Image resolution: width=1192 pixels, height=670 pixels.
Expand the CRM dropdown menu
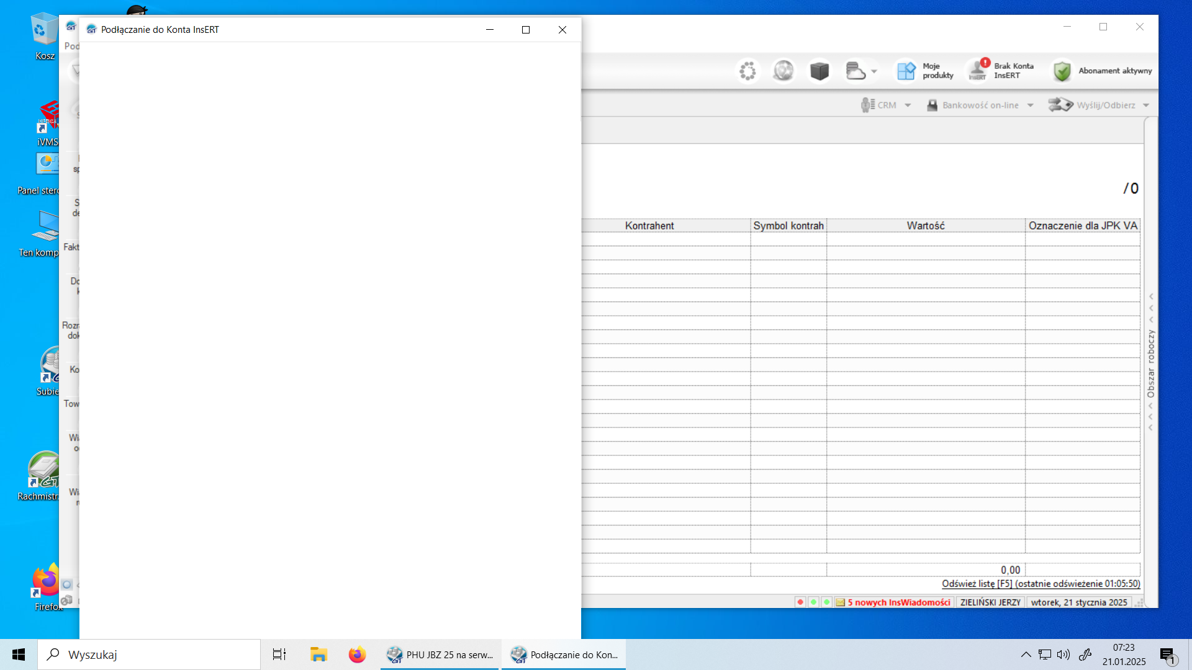pyautogui.click(x=908, y=105)
